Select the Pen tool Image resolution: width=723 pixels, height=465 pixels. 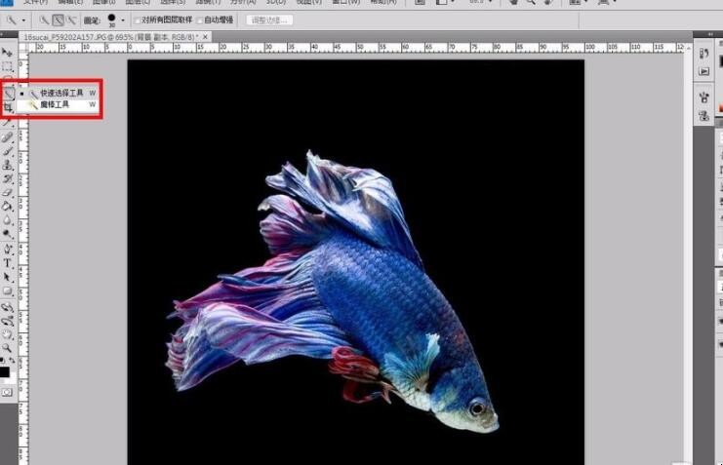pyautogui.click(x=8, y=250)
